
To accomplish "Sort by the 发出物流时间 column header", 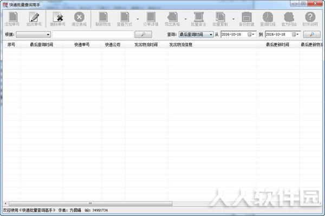I will coord(146,45).
